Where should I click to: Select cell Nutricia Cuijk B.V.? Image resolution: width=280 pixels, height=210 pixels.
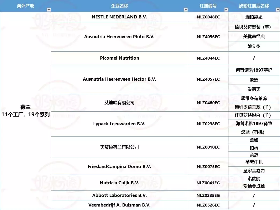coord(119,183)
